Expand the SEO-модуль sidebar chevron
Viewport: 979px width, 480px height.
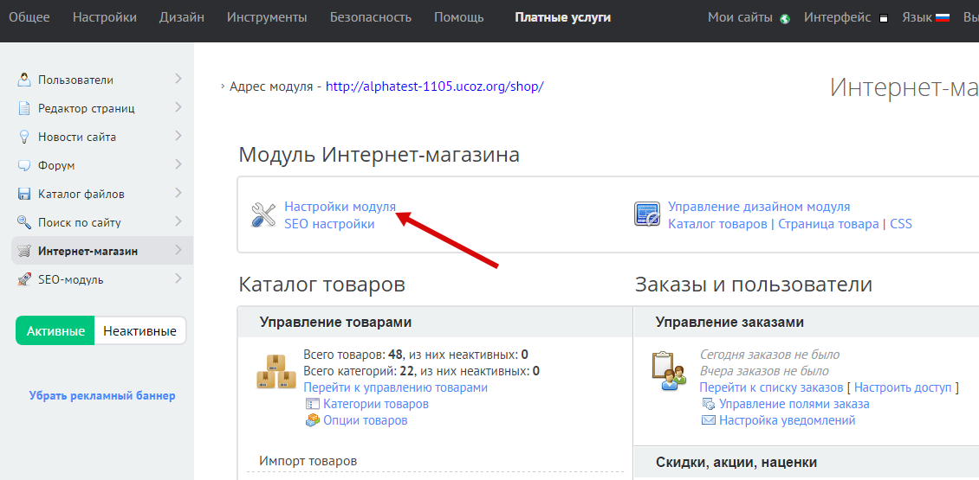(x=178, y=278)
